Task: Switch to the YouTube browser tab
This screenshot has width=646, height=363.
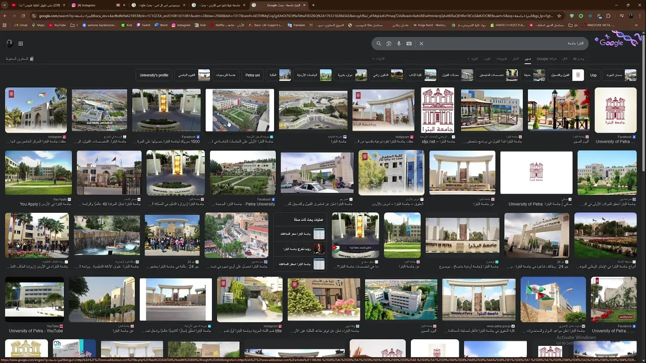Action: click(38, 5)
